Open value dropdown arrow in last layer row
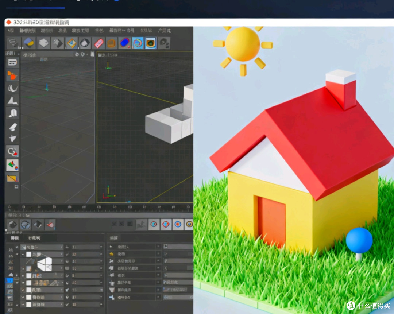This screenshot has height=314, width=394. [101, 304]
